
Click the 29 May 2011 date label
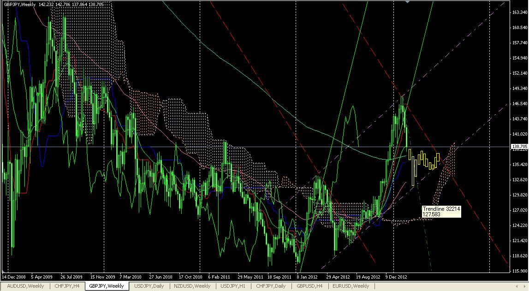(x=250, y=277)
